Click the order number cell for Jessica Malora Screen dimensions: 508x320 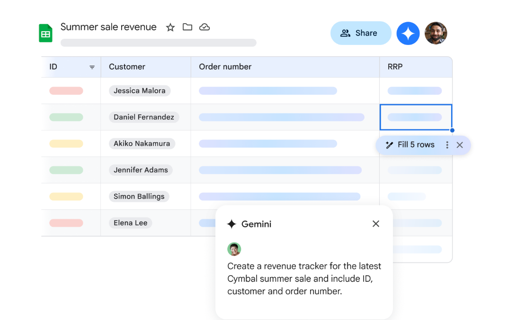point(285,91)
